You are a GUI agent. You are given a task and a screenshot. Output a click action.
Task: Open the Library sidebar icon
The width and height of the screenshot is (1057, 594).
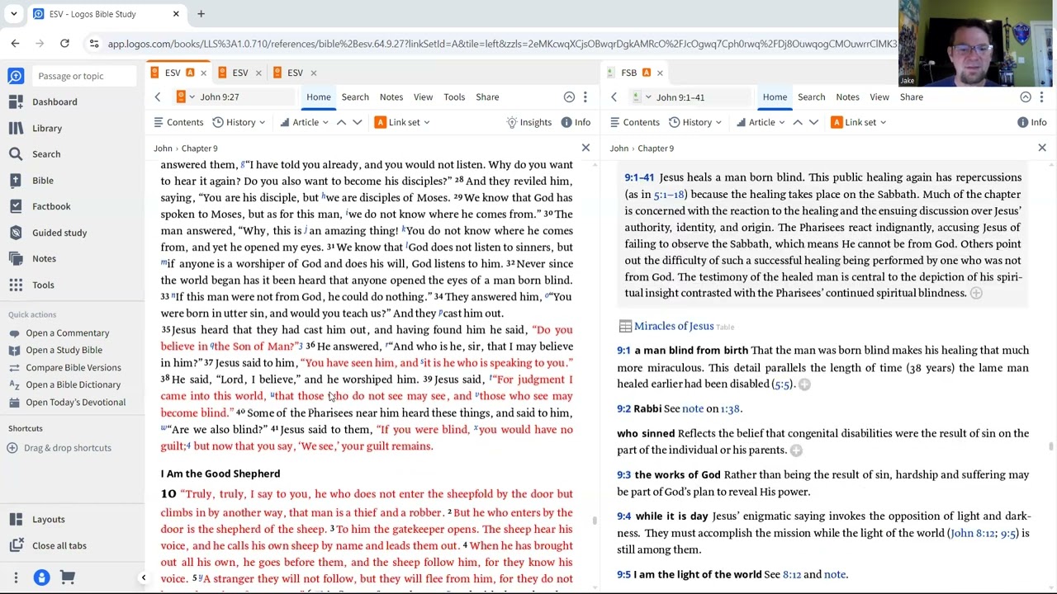click(16, 128)
